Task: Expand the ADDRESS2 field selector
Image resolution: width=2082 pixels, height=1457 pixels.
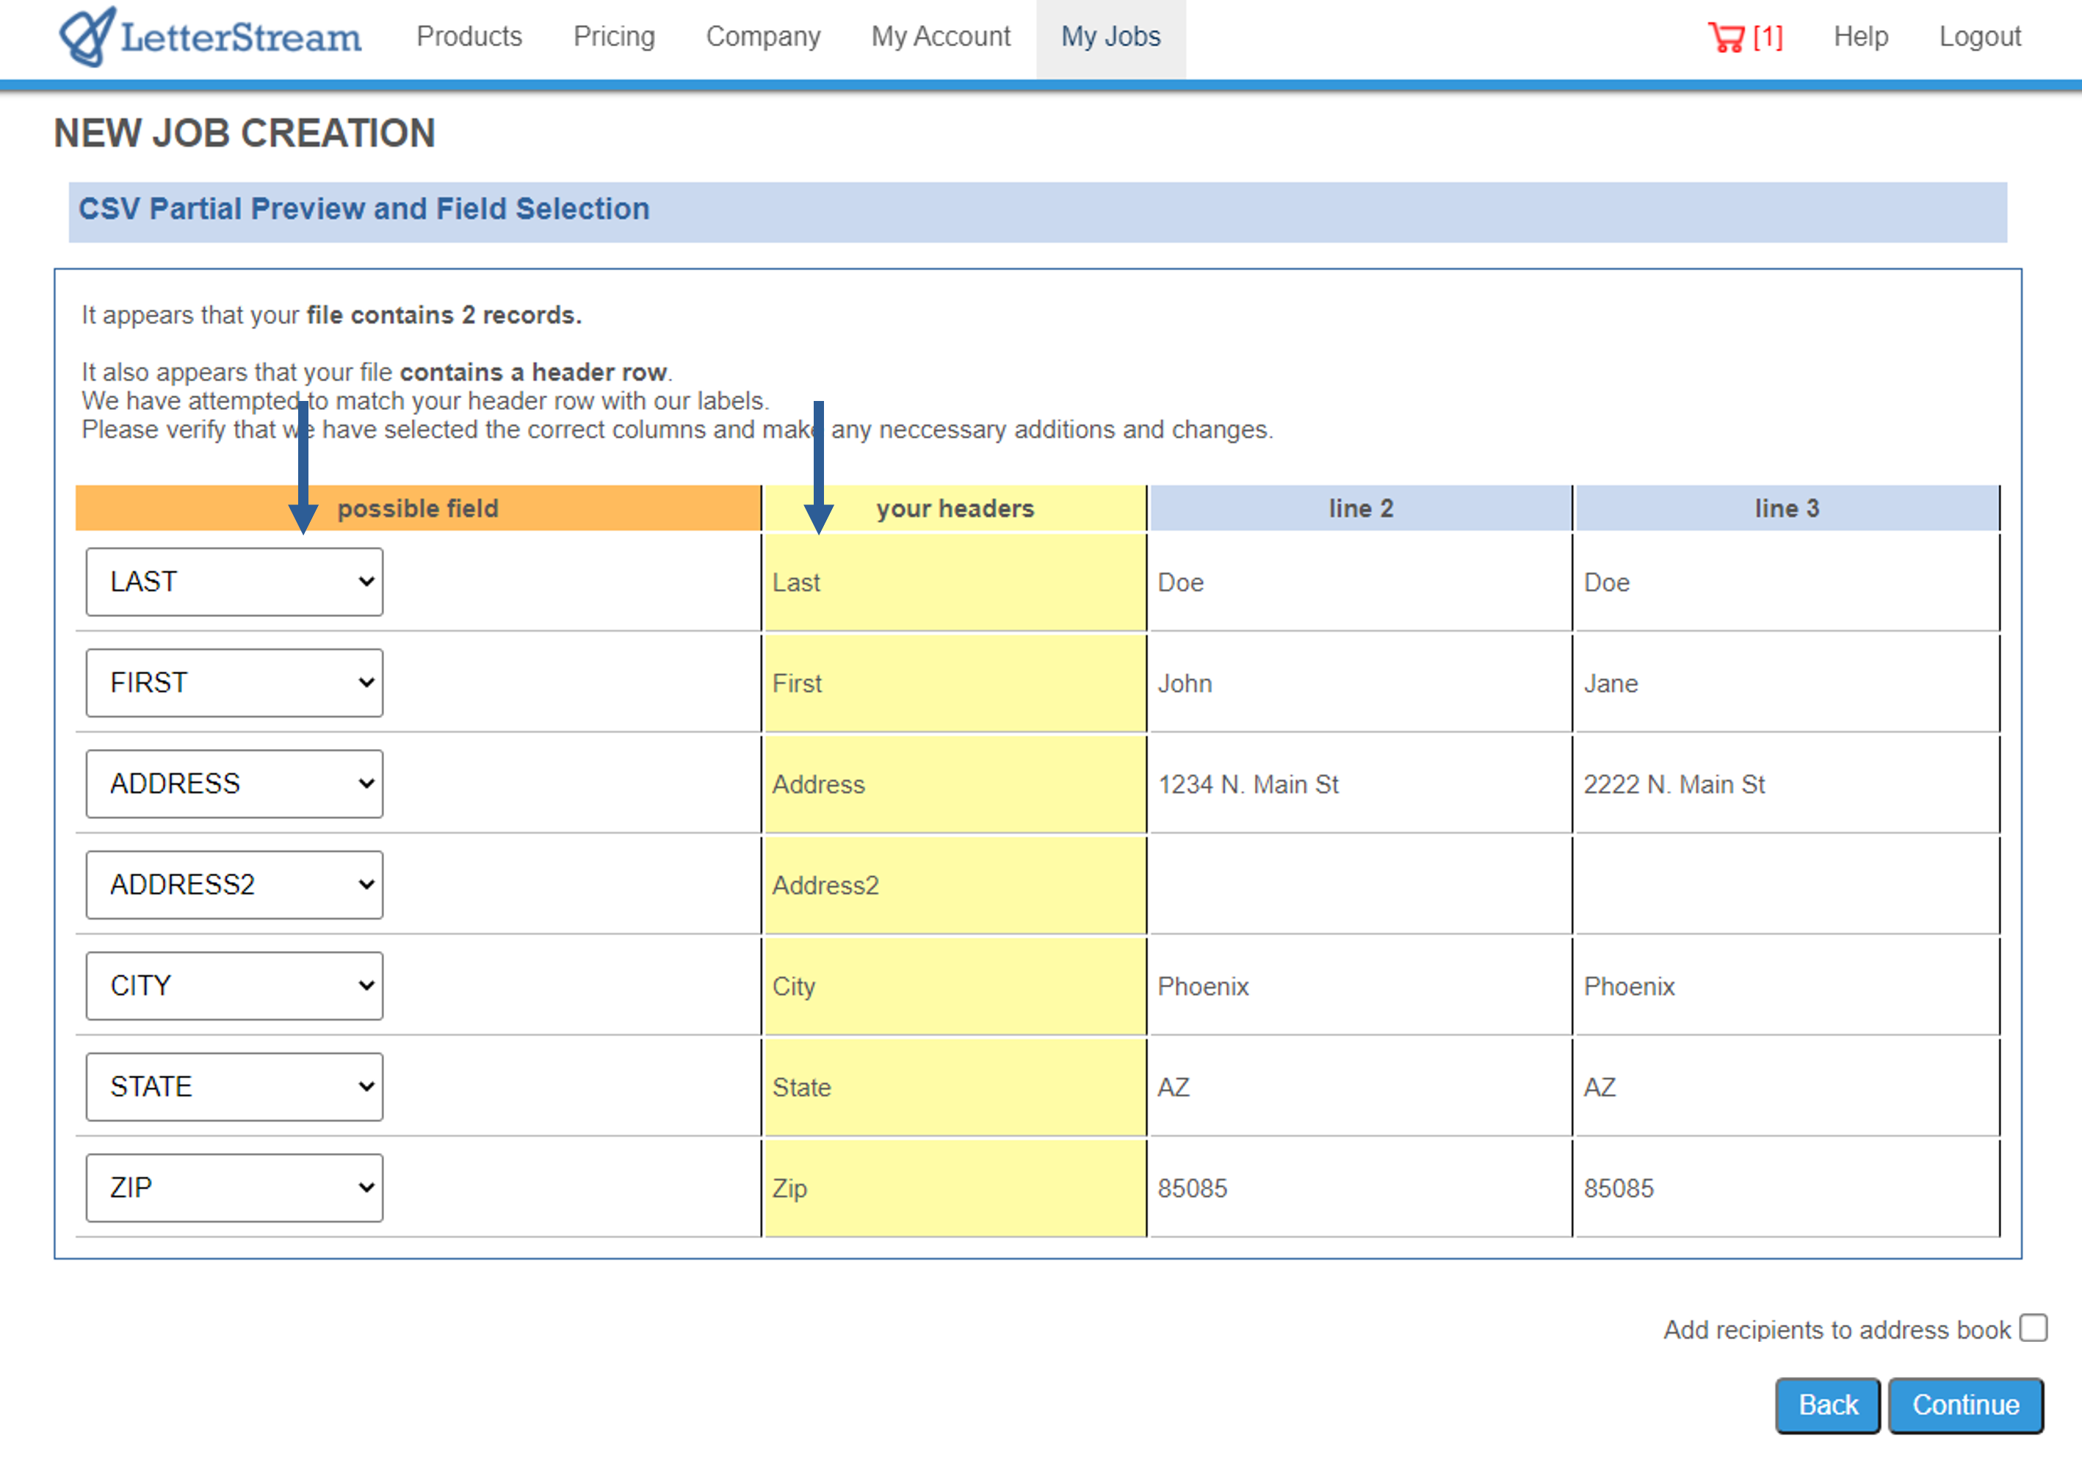Action: pos(234,884)
